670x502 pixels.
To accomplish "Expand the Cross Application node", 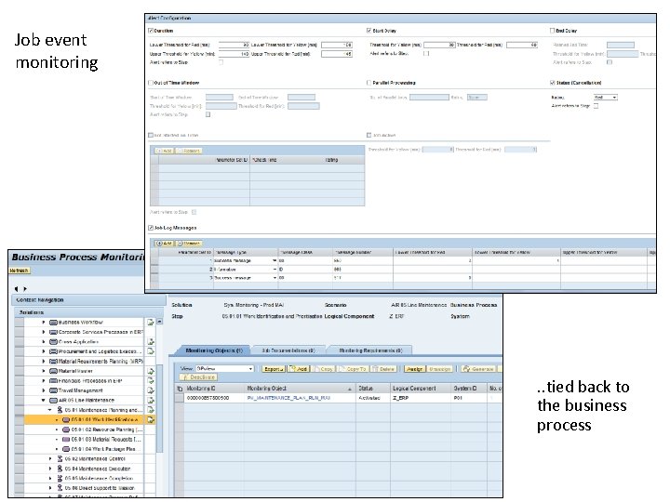I will [x=43, y=341].
